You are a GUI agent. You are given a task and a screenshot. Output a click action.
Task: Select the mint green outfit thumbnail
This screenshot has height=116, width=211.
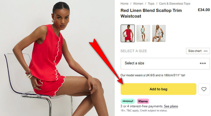click(143, 33)
